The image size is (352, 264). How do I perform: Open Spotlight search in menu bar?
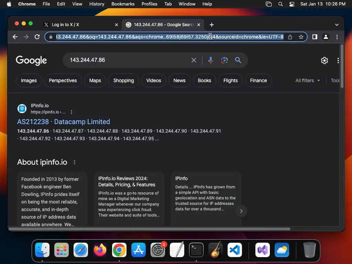tap(280, 4)
